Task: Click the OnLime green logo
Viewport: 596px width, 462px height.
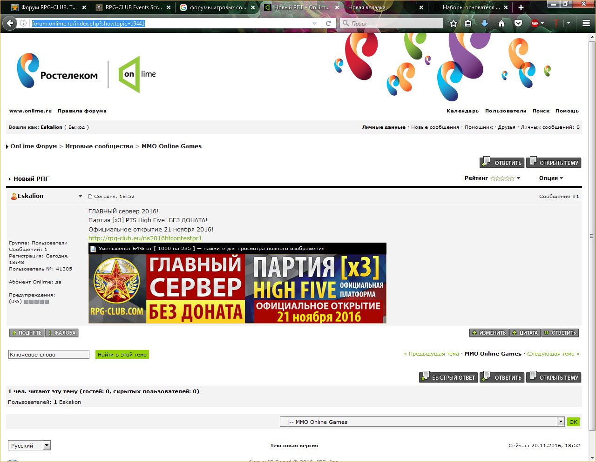Action: [137, 74]
